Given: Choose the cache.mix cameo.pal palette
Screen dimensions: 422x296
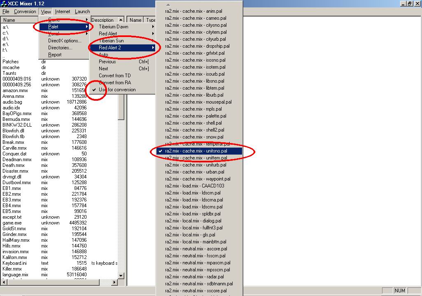Looking at the screenshot, I should pos(199,18).
